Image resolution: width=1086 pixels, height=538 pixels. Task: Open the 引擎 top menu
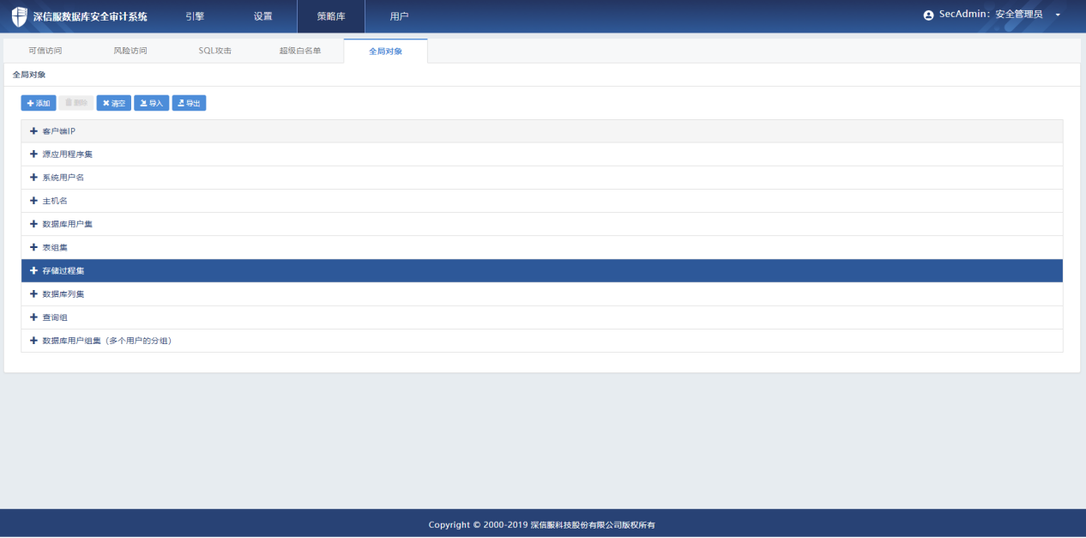[x=195, y=16]
